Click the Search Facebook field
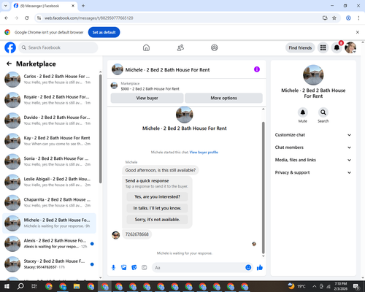The width and height of the screenshot is (365, 292). pos(58,47)
